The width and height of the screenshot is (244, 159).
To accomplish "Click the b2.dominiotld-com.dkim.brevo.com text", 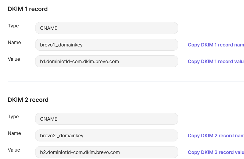I will point(80,152).
